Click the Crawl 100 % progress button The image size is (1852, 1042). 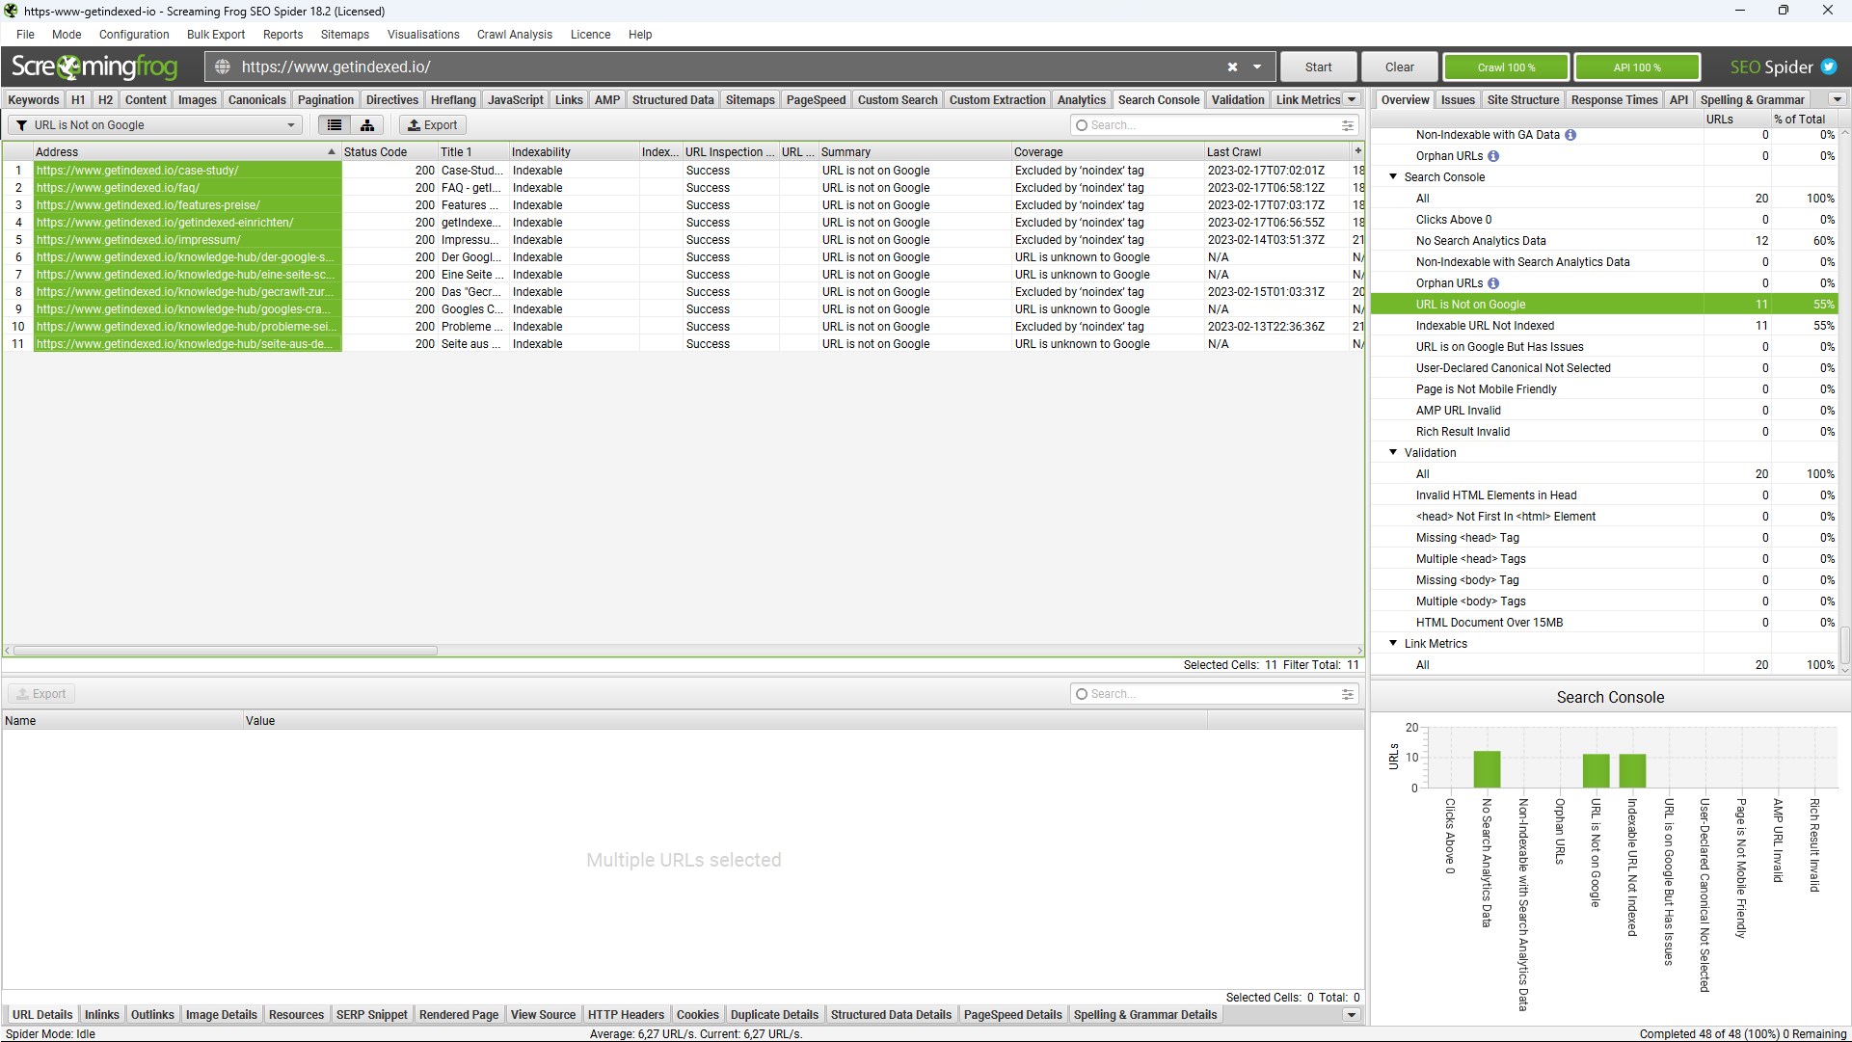tap(1506, 67)
